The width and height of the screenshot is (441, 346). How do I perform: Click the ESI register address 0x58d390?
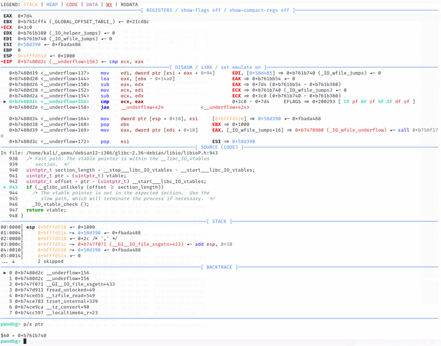(29, 44)
